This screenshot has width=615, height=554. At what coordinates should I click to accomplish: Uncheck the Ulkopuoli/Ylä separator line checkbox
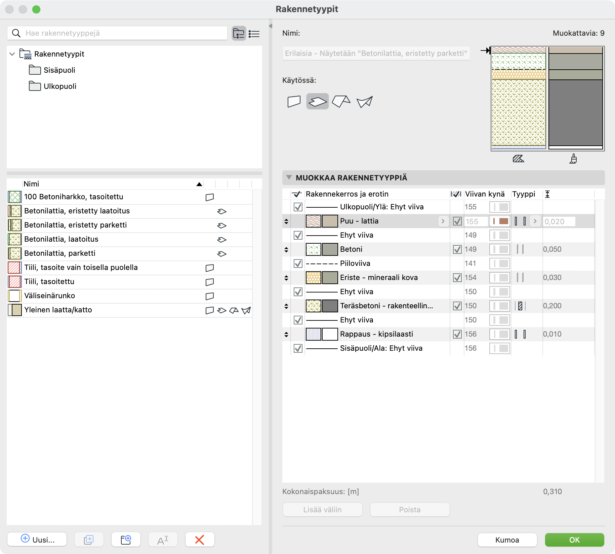click(298, 207)
